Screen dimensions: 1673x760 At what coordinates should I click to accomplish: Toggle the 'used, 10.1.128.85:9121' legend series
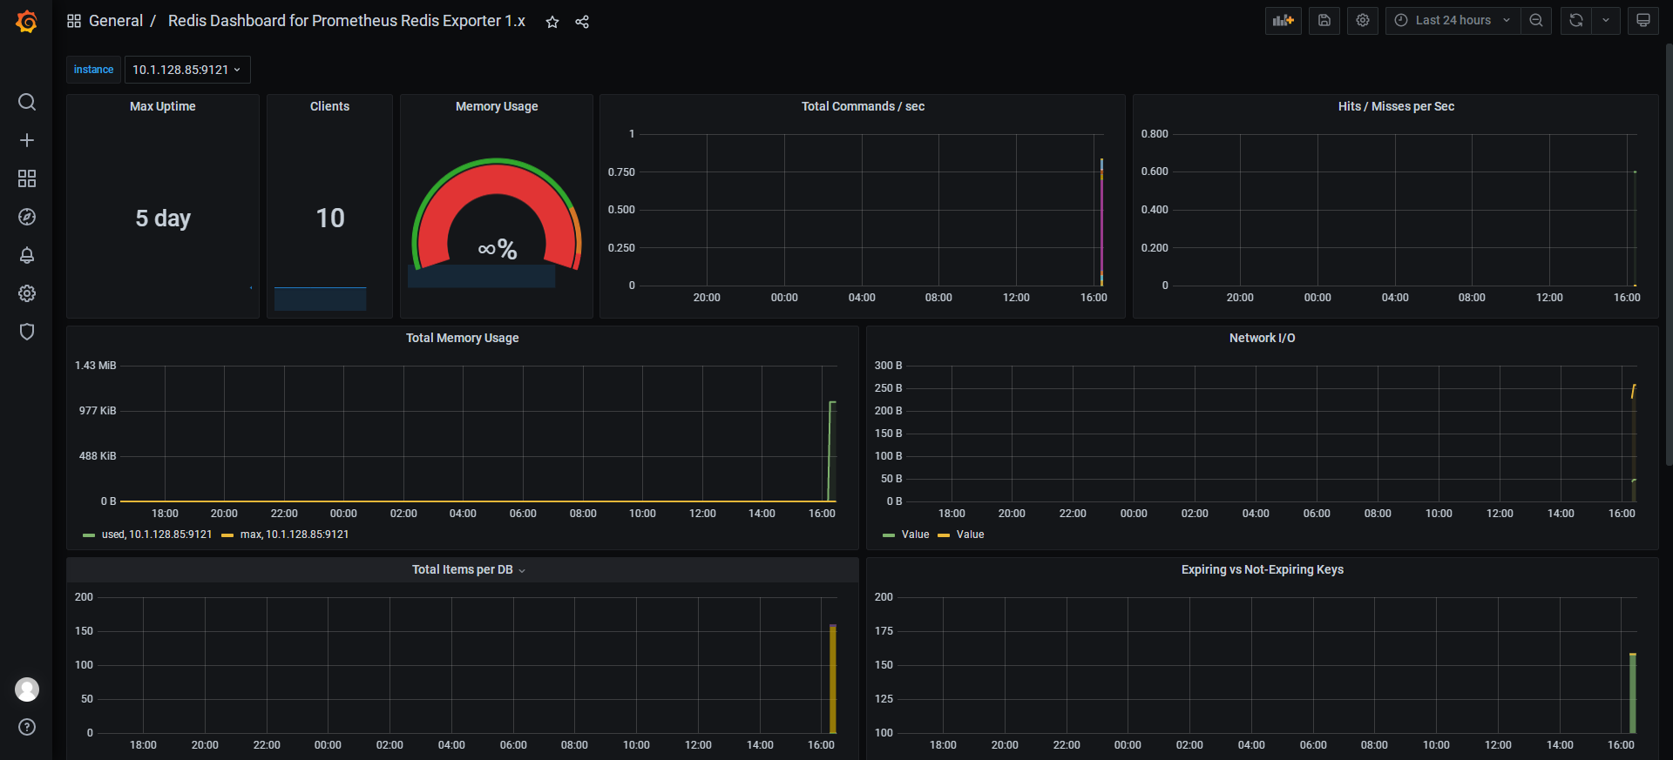click(157, 535)
